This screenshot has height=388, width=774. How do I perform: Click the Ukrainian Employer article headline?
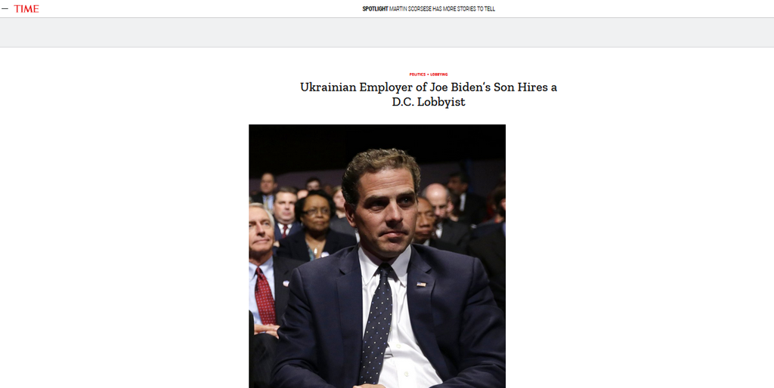pos(429,94)
